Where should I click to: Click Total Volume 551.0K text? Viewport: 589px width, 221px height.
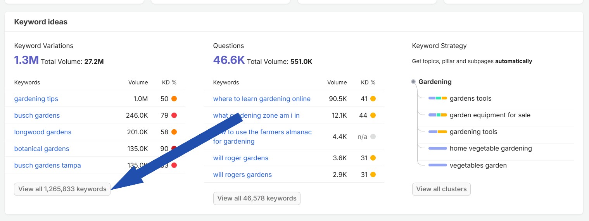(280, 62)
